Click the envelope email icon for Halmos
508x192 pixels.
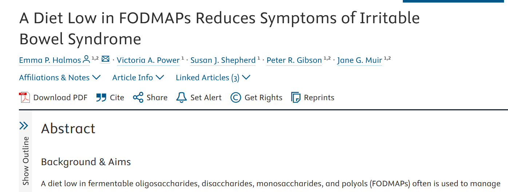(106, 59)
